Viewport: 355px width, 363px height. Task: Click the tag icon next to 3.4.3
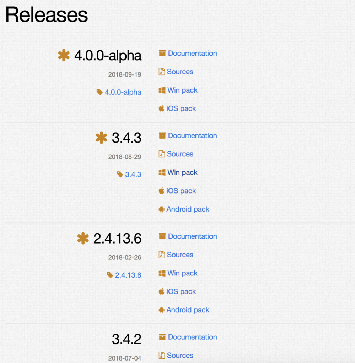click(x=120, y=174)
